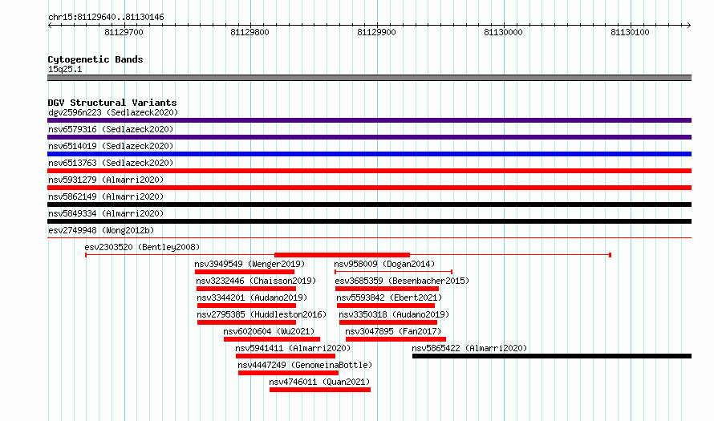Click the nsv6579316 (Sedlazeck2020) label
Viewport: 714px width, 421px height.
[x=111, y=129]
